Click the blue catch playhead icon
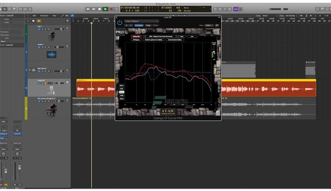This screenshot has height=191, width=331. tap(72, 15)
